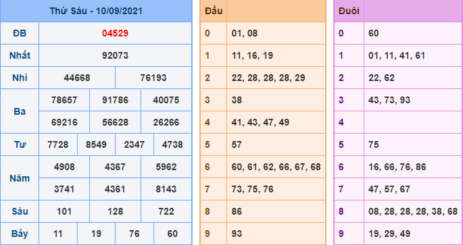Select seventh prize number 11

pos(58,234)
